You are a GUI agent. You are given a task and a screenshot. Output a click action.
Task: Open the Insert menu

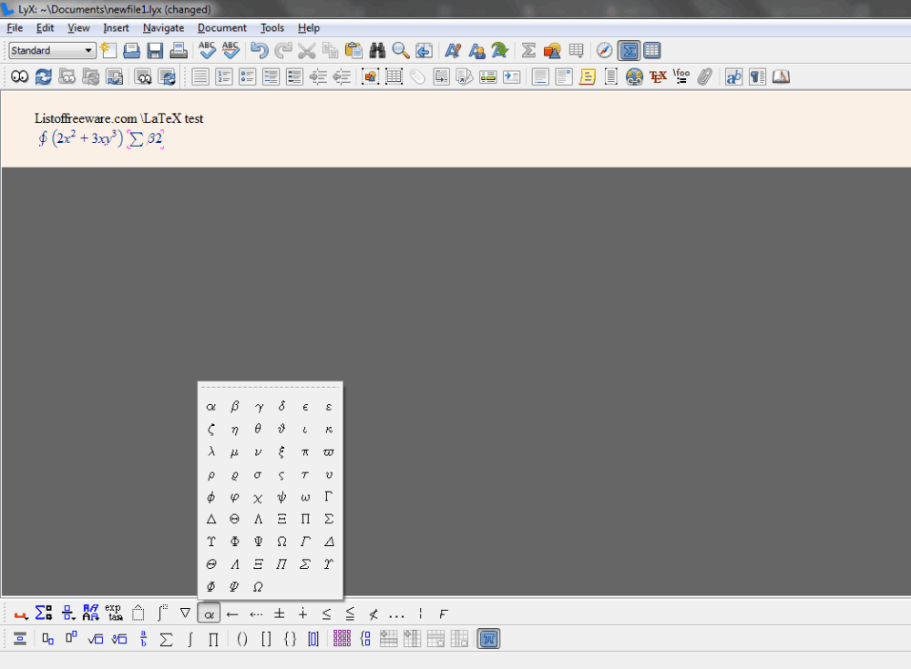pos(117,28)
